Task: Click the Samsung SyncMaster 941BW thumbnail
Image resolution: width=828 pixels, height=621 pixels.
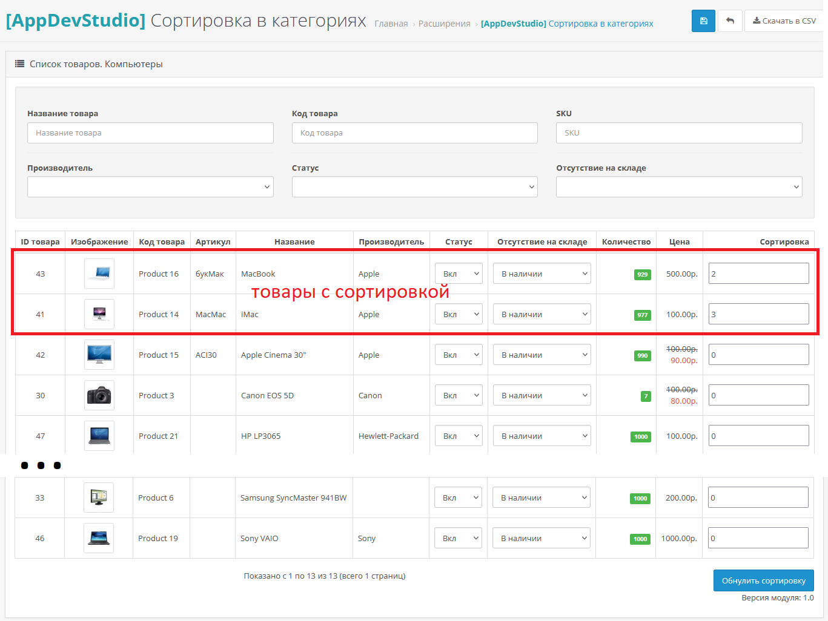Action: (x=99, y=498)
